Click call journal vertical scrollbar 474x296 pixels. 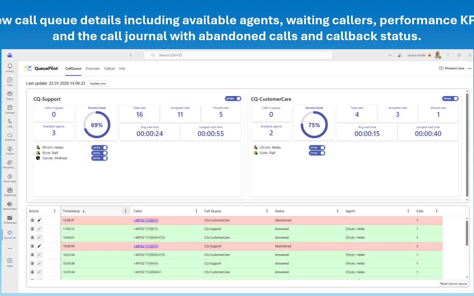click(x=467, y=233)
